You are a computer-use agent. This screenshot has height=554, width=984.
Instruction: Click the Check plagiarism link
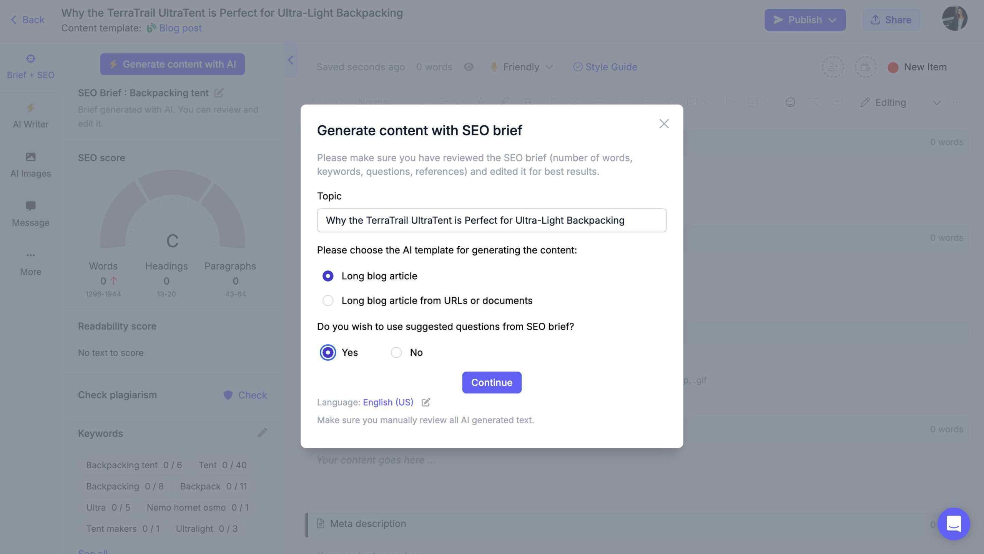(252, 395)
